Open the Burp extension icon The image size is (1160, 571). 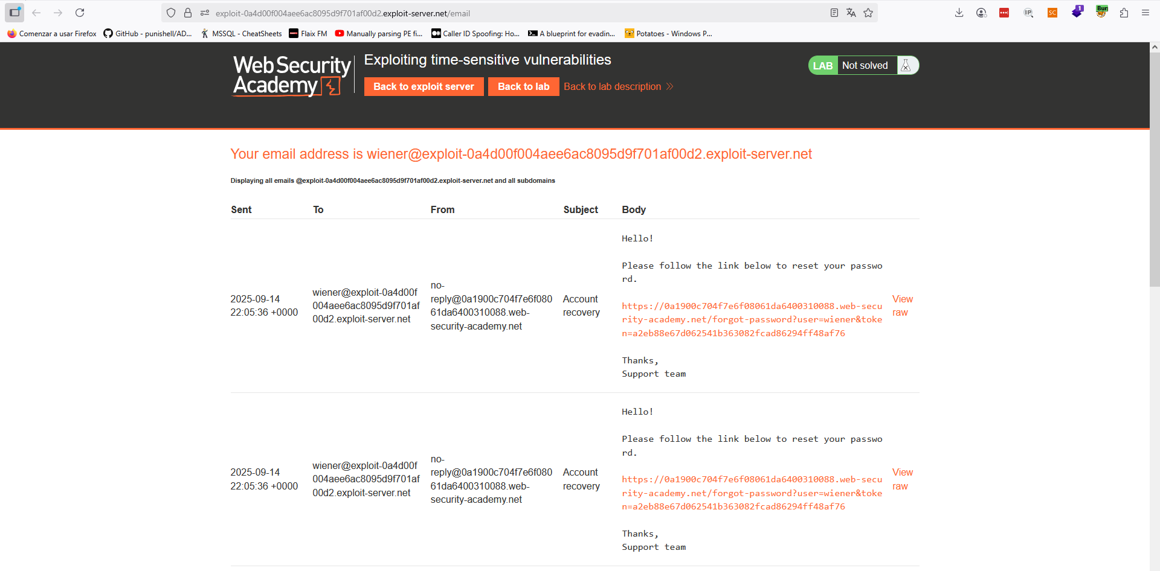1101,12
